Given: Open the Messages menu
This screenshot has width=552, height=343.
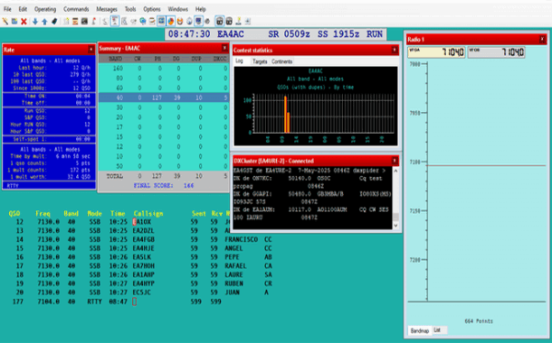Looking at the screenshot, I should coord(107,9).
